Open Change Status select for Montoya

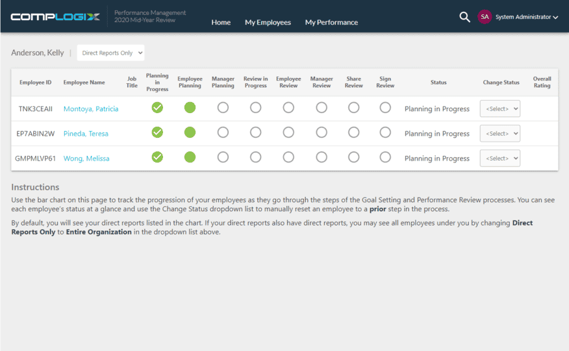pyautogui.click(x=500, y=109)
